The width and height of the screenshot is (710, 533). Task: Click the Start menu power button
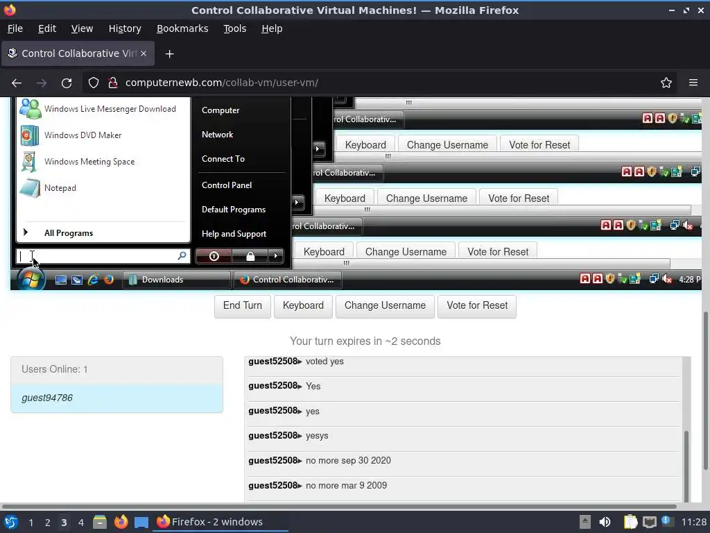(x=214, y=256)
